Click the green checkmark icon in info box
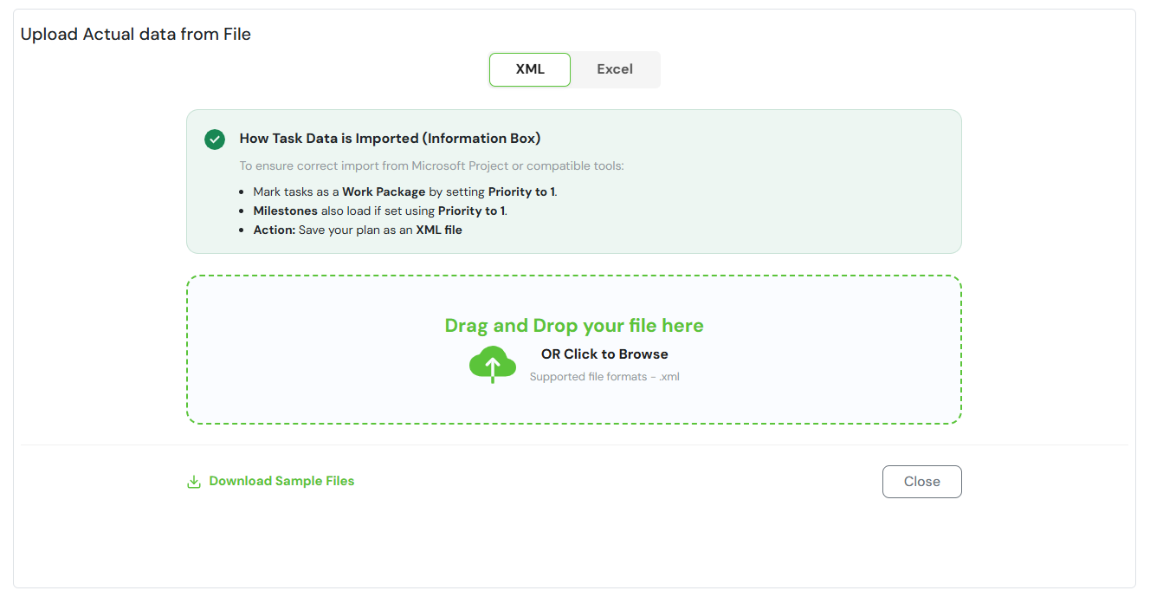 pos(215,140)
